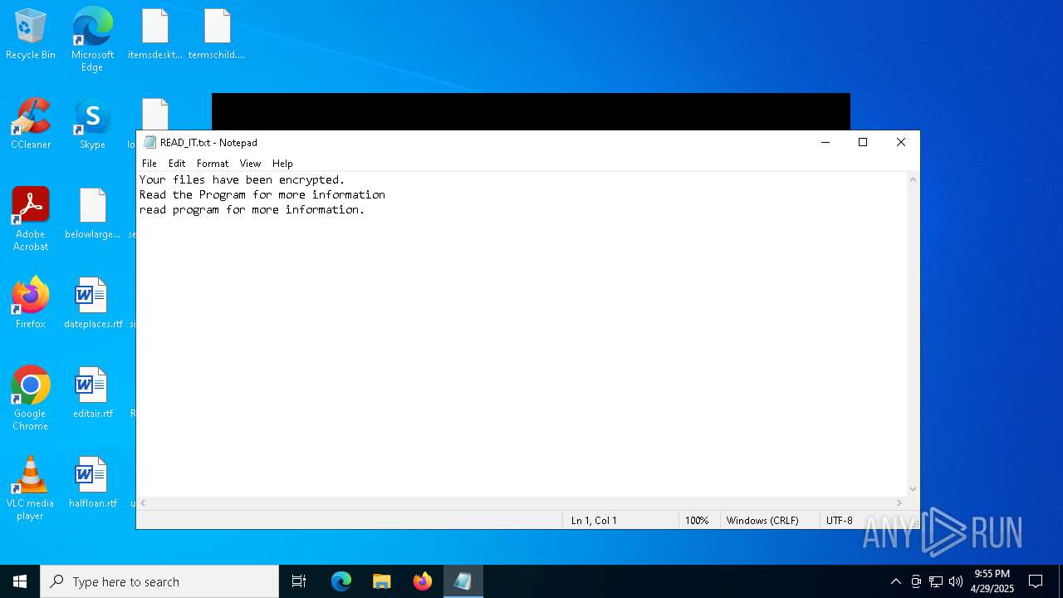Show hidden system tray icons
This screenshot has height=598, width=1063.
(x=895, y=581)
